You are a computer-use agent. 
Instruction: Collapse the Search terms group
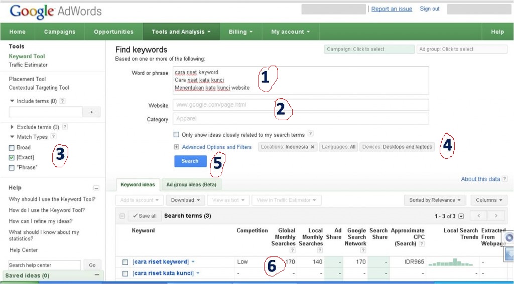[x=121, y=216]
